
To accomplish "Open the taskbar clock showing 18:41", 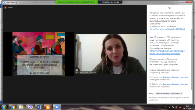I will [187, 107].
